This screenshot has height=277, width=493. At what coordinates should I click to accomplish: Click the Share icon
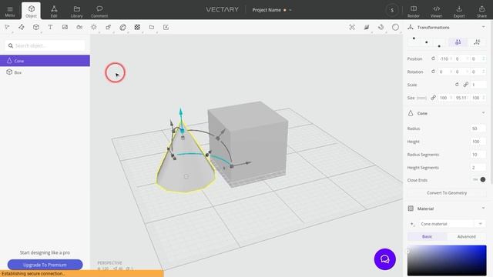[481, 12]
